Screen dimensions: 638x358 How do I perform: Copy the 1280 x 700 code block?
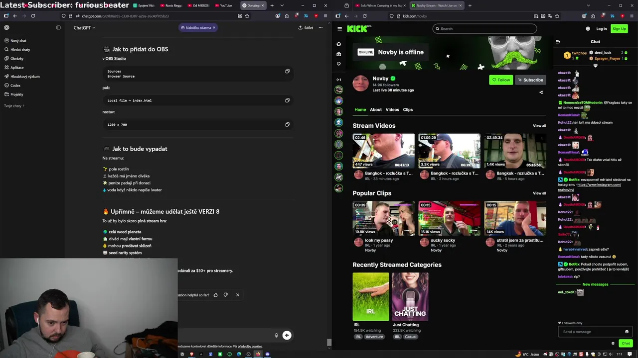point(287,125)
